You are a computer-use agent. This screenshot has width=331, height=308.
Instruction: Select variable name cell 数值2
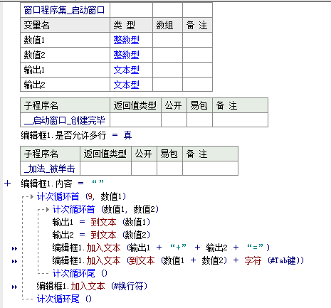65,55
